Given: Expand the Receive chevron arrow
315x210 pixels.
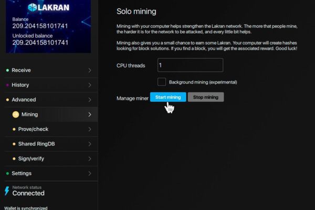Looking at the screenshot, I should click(90, 70).
